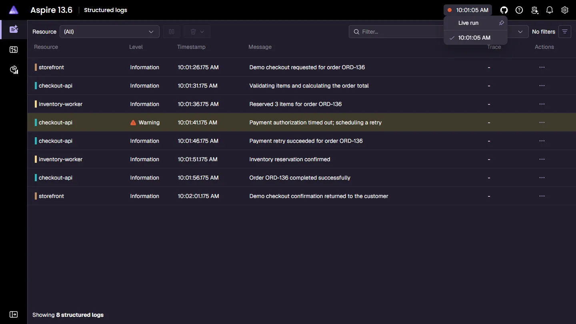Image resolution: width=576 pixels, height=324 pixels.
Task: Pin the Live run entry
Action: coord(501,23)
